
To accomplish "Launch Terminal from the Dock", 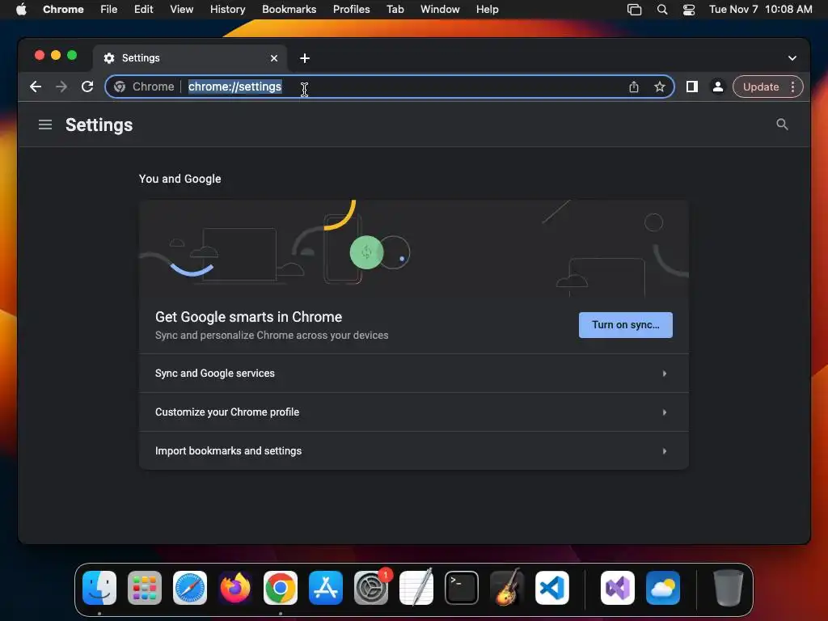I will [462, 588].
